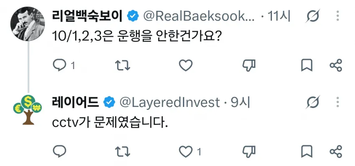View 리얼백숙보이's profile photo
The width and height of the screenshot is (355, 166).
(28, 24)
